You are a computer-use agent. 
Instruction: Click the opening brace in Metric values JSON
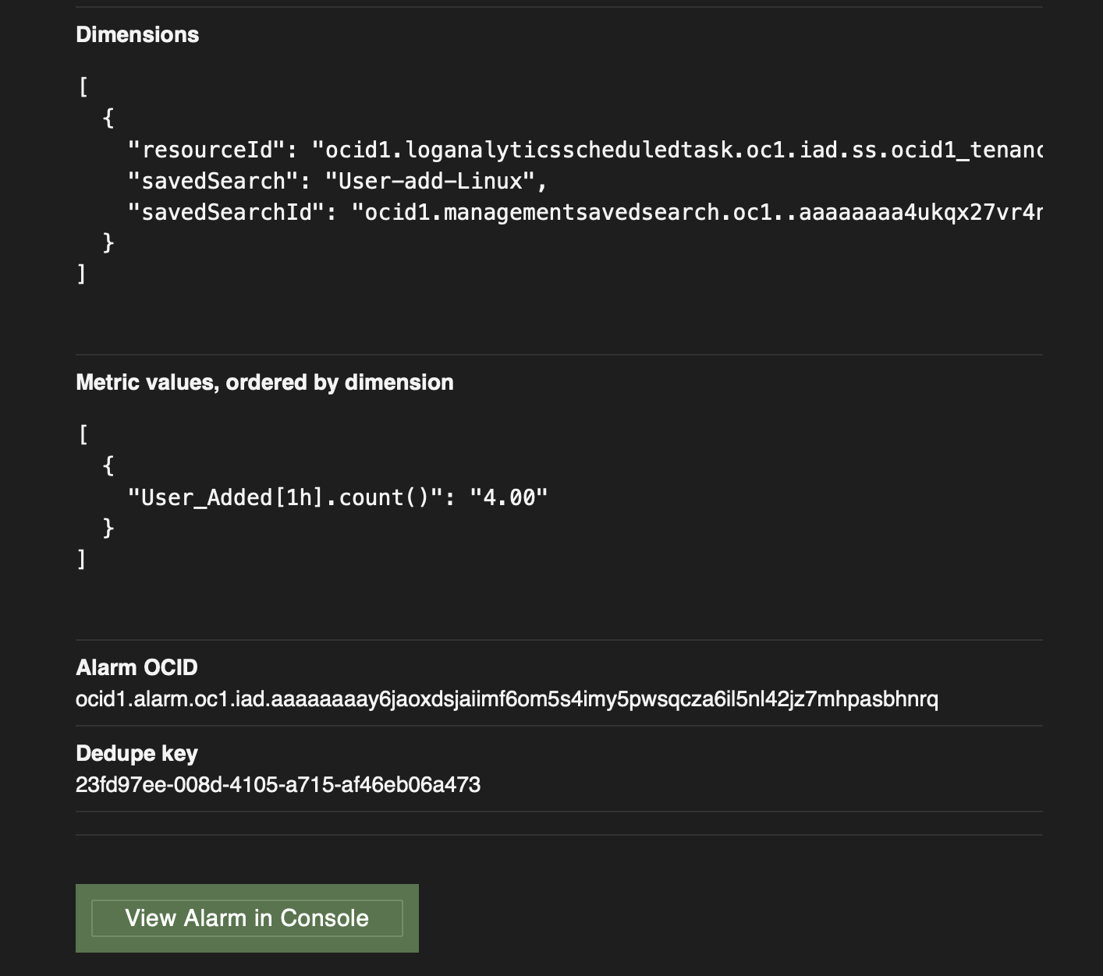[x=108, y=465]
